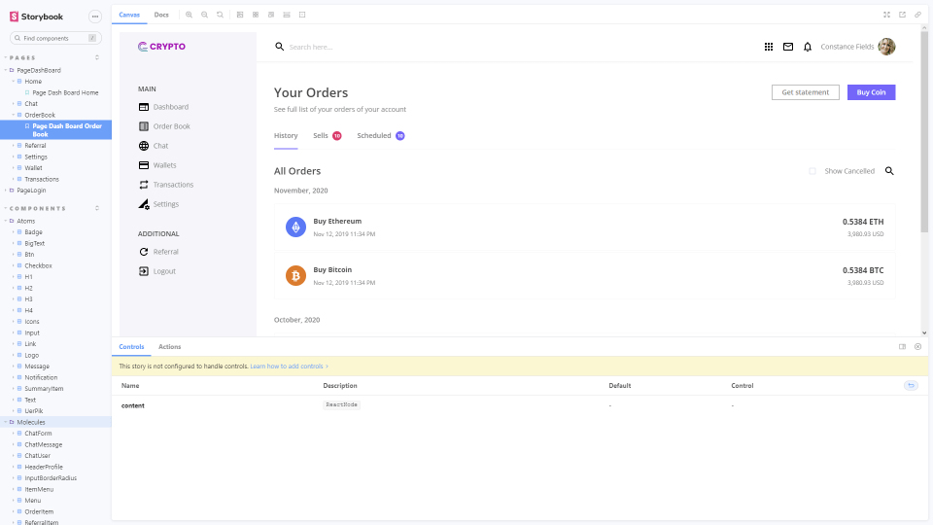This screenshot has height=525, width=933.
Task: Collapse the Pages section expander
Action: [97, 57]
